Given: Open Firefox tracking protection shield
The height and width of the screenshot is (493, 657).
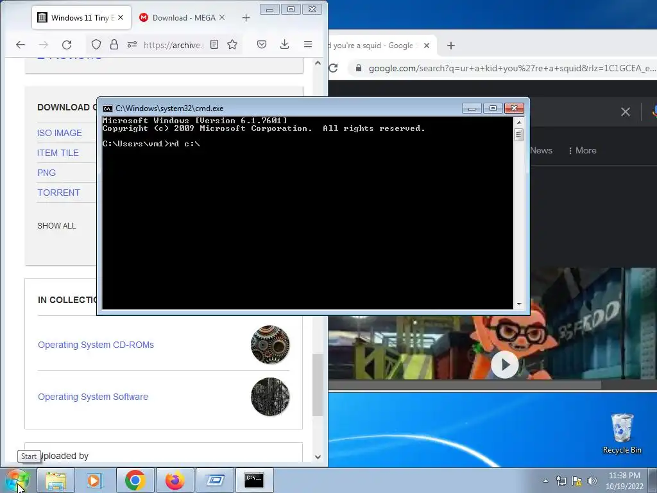Looking at the screenshot, I should click(96, 44).
